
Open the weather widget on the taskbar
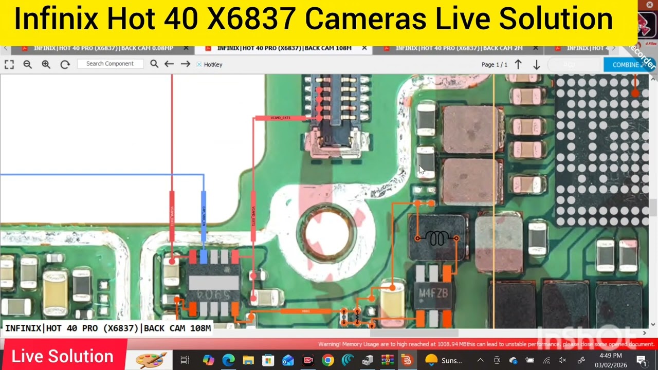pos(444,360)
